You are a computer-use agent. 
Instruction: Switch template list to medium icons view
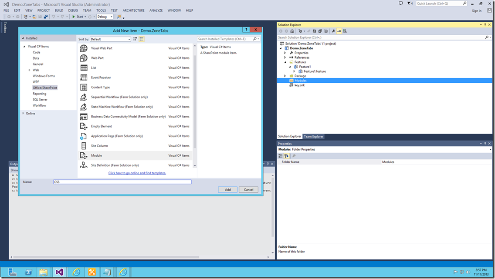click(x=142, y=39)
